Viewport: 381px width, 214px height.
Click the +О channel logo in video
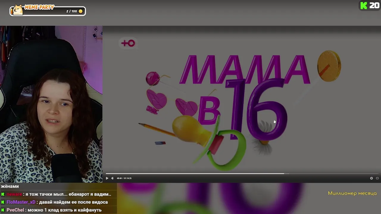128,43
